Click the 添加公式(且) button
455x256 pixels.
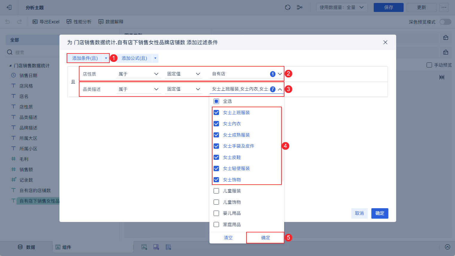coord(134,58)
